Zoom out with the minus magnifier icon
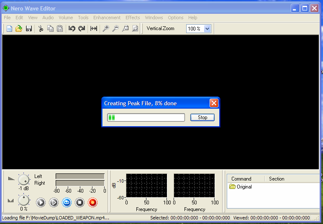This screenshot has width=323, height=224. (115, 28)
